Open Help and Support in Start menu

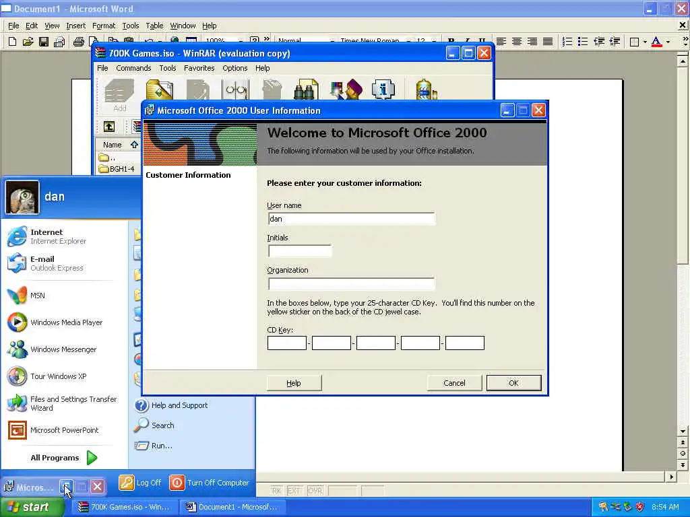171,405
